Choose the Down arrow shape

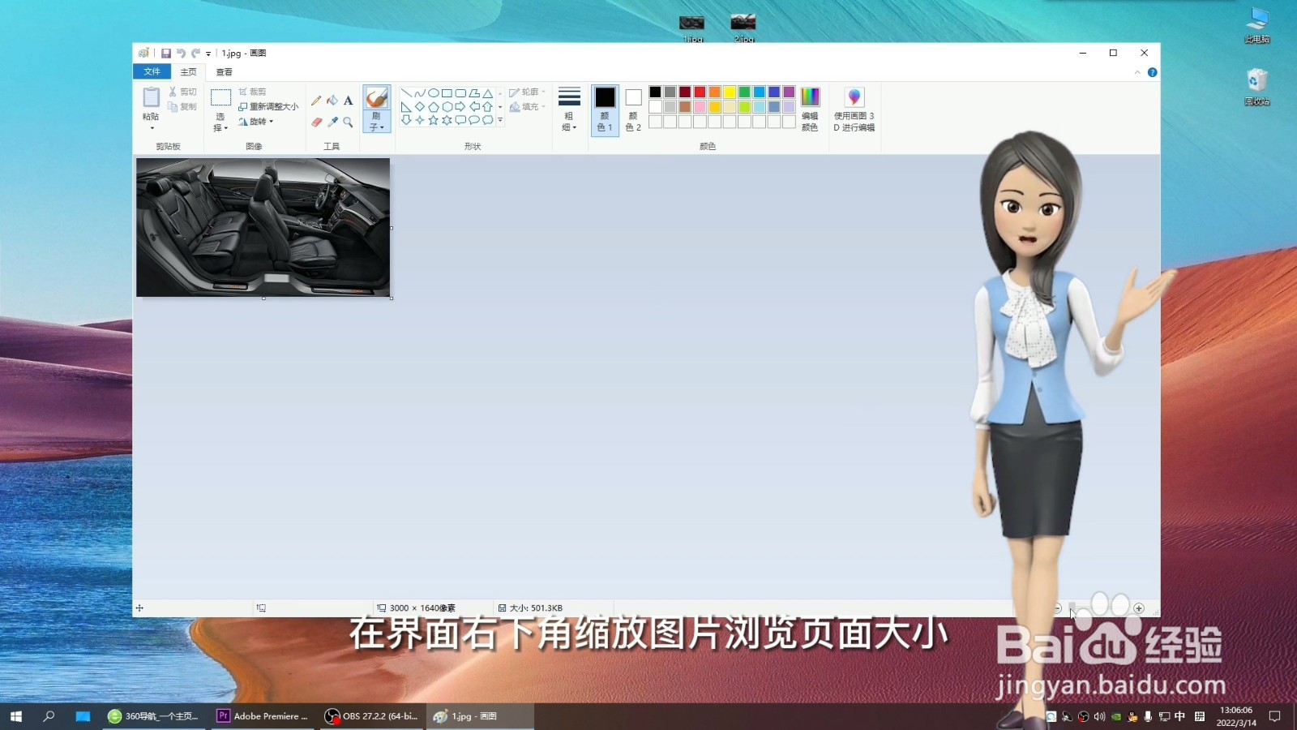[406, 120]
